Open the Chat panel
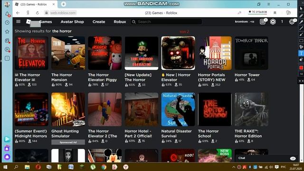This screenshot has height=171, width=304. (266, 158)
